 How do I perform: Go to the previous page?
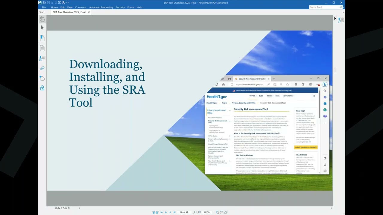point(166,212)
